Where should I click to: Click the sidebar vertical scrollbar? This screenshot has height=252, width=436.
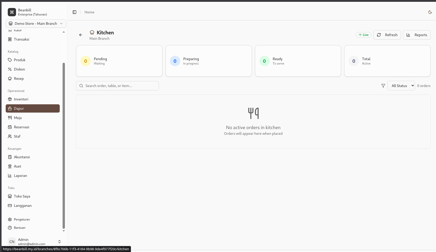pos(64,145)
